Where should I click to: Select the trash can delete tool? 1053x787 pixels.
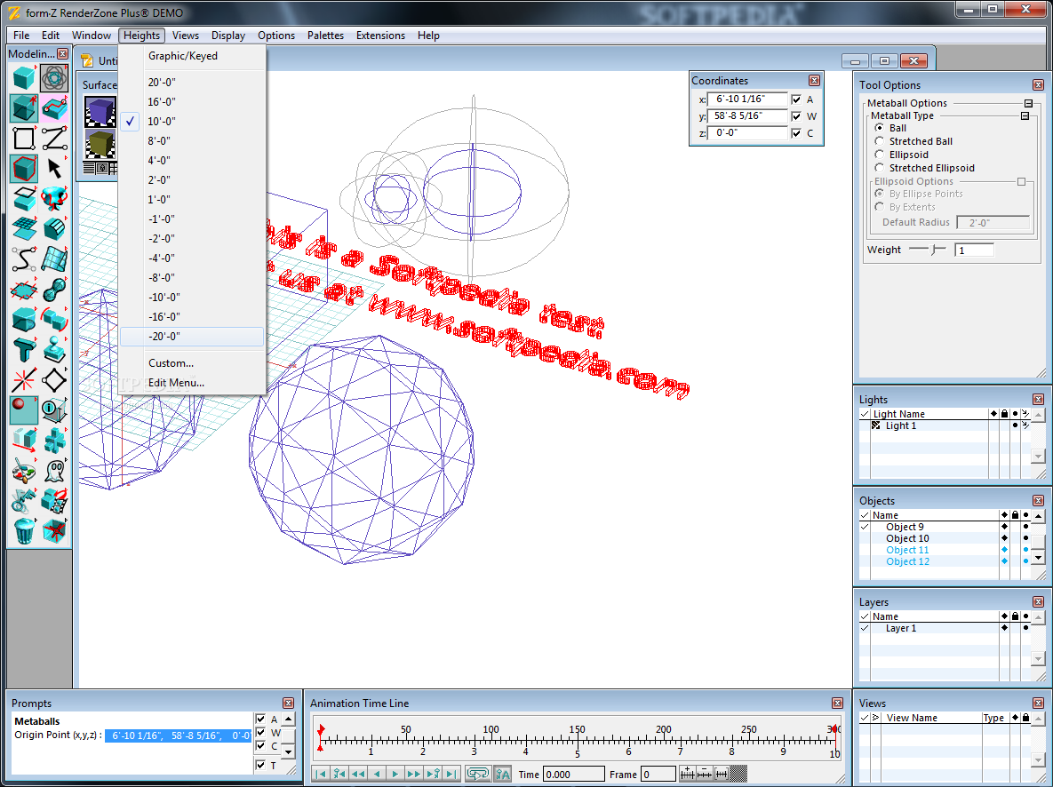point(24,530)
